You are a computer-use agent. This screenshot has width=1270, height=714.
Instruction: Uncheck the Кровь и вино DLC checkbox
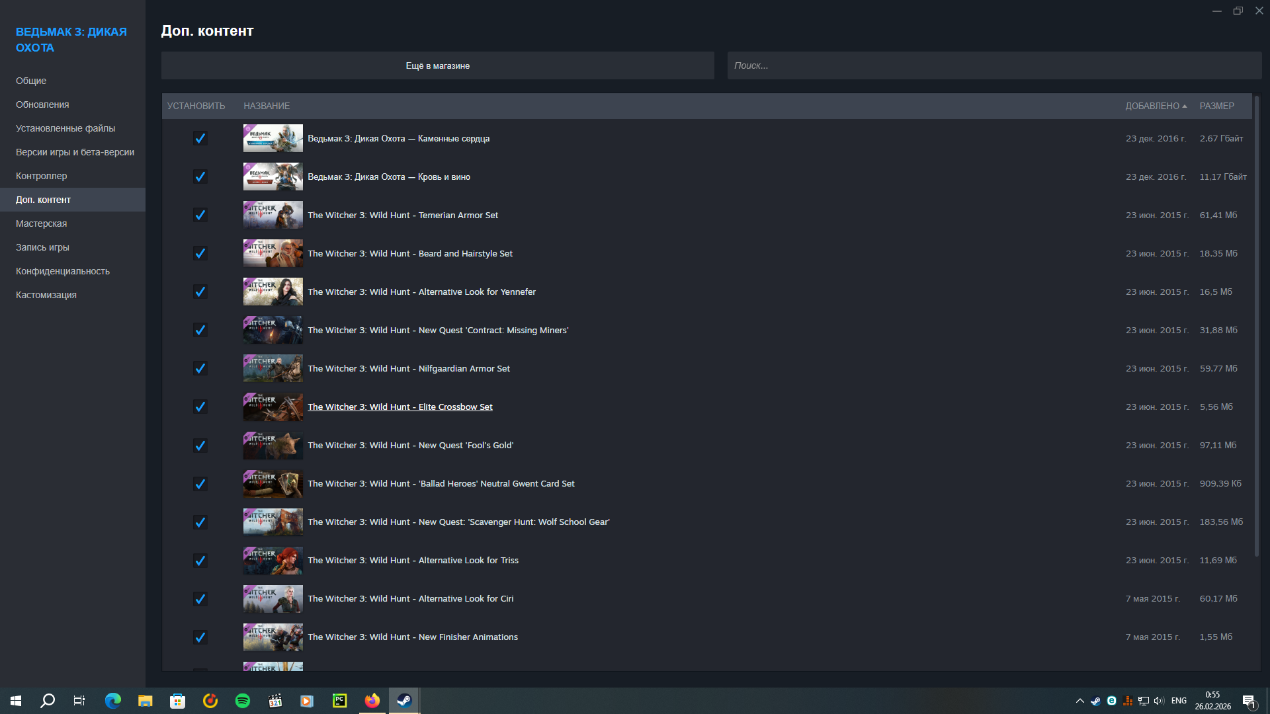[x=200, y=177]
